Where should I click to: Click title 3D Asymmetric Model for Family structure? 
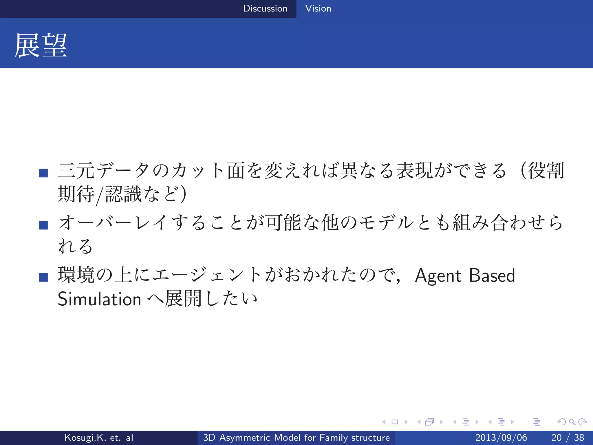tap(296, 437)
